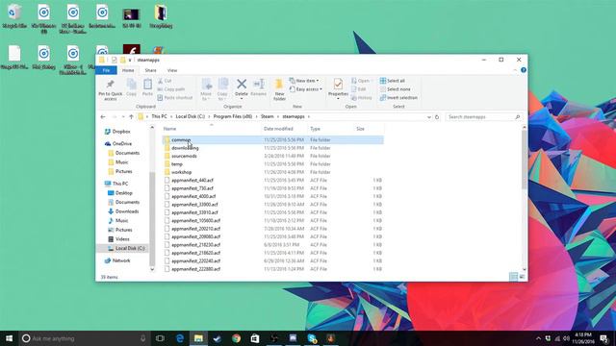Screen dimensions: 616x346
Task: Open This PC in navigation pane
Action: [x=116, y=184]
